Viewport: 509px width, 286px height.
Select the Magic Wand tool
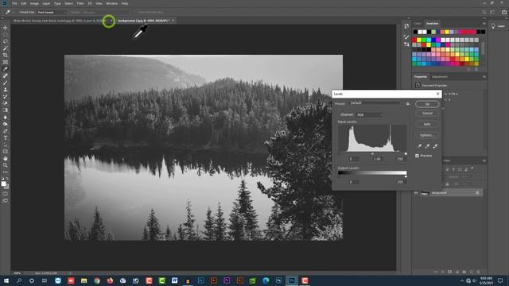6,48
